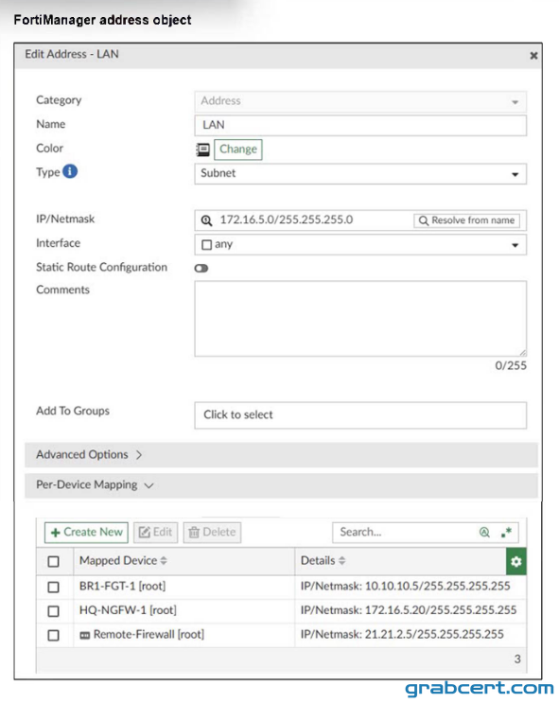
Task: Open the Type Subnet dropdown
Action: (360, 173)
